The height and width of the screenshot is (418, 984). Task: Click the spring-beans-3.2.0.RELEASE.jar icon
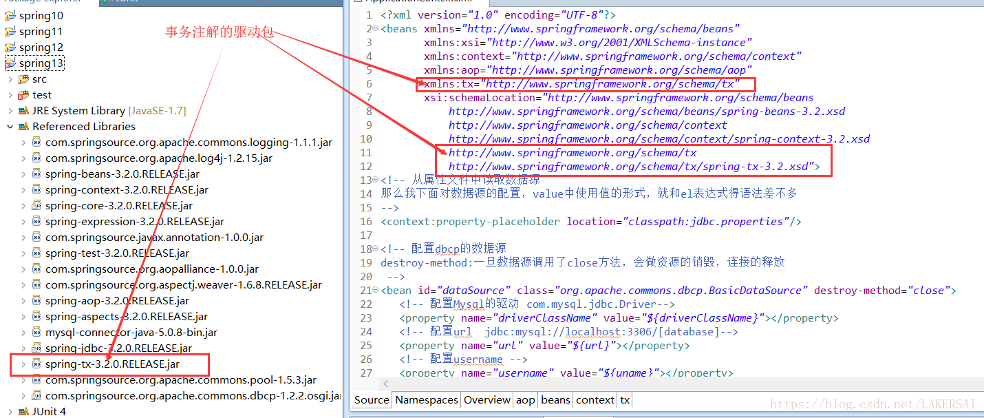36,174
